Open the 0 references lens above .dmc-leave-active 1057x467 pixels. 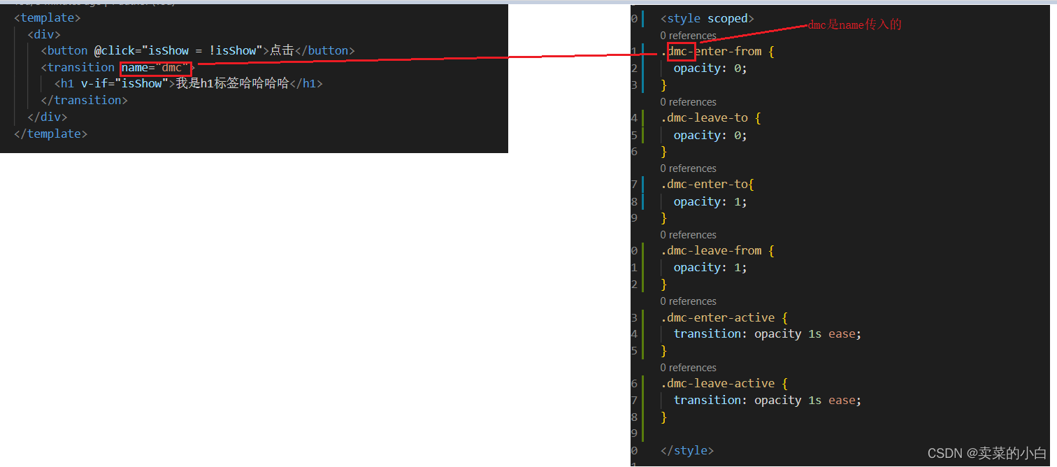point(689,368)
